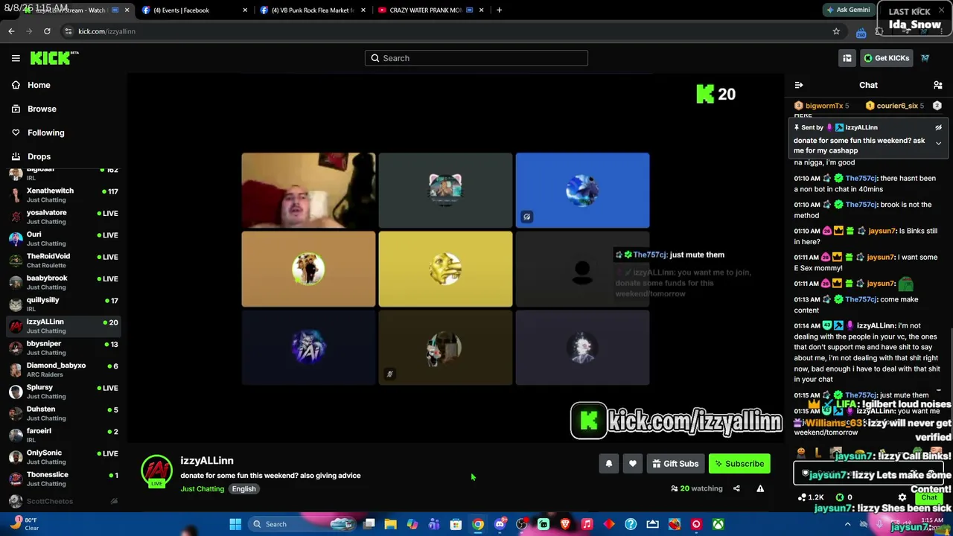Send message with the green Chat button
The image size is (953, 536).
tap(928, 497)
